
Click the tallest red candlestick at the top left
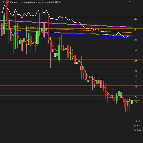tap(7, 10)
